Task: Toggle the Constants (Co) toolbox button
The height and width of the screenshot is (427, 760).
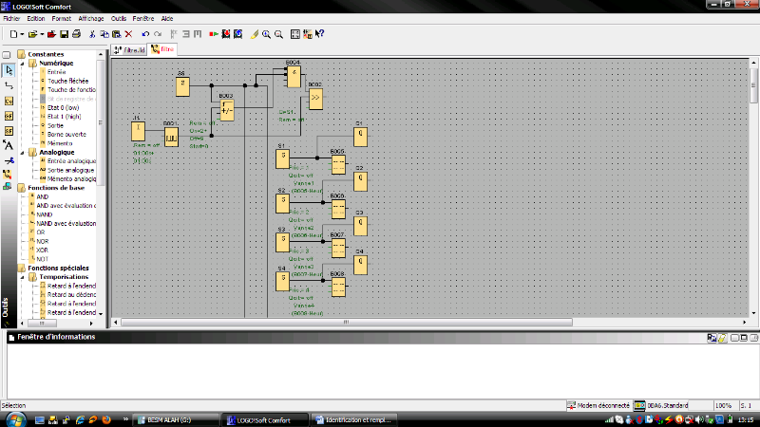Action: point(9,100)
